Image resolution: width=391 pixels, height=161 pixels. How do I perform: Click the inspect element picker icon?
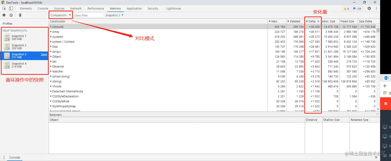coord(4,8)
